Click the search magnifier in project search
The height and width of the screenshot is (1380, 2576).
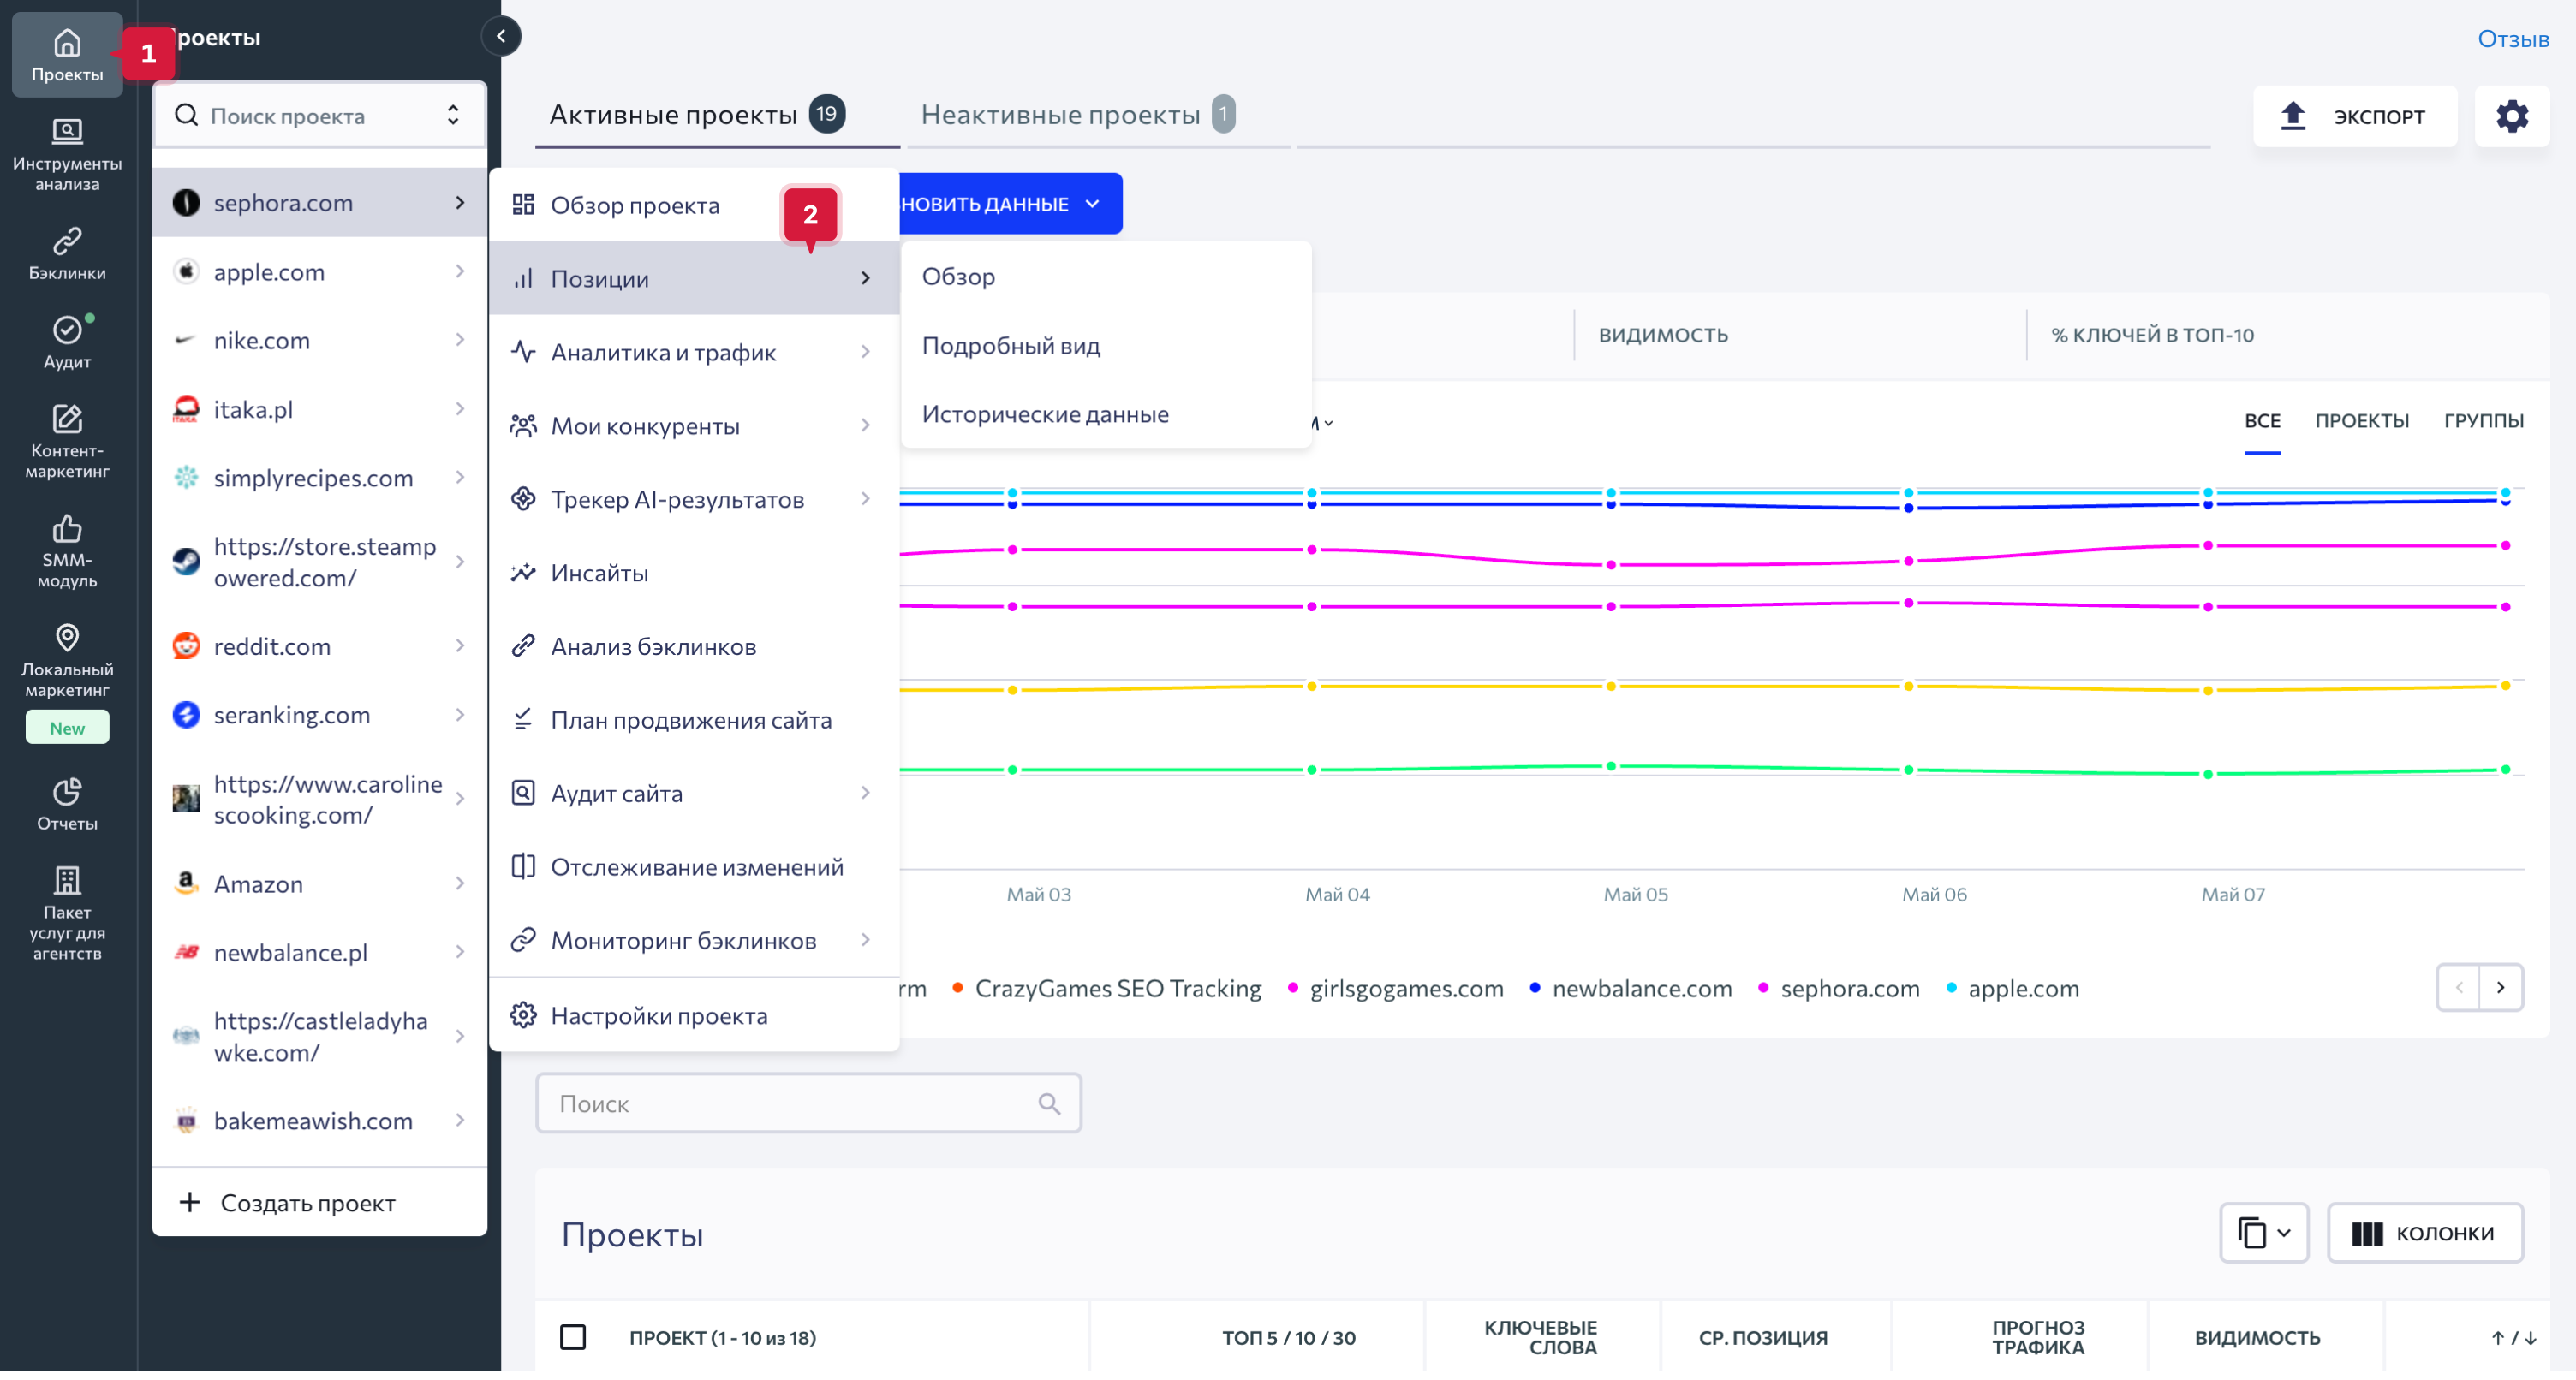coord(186,115)
